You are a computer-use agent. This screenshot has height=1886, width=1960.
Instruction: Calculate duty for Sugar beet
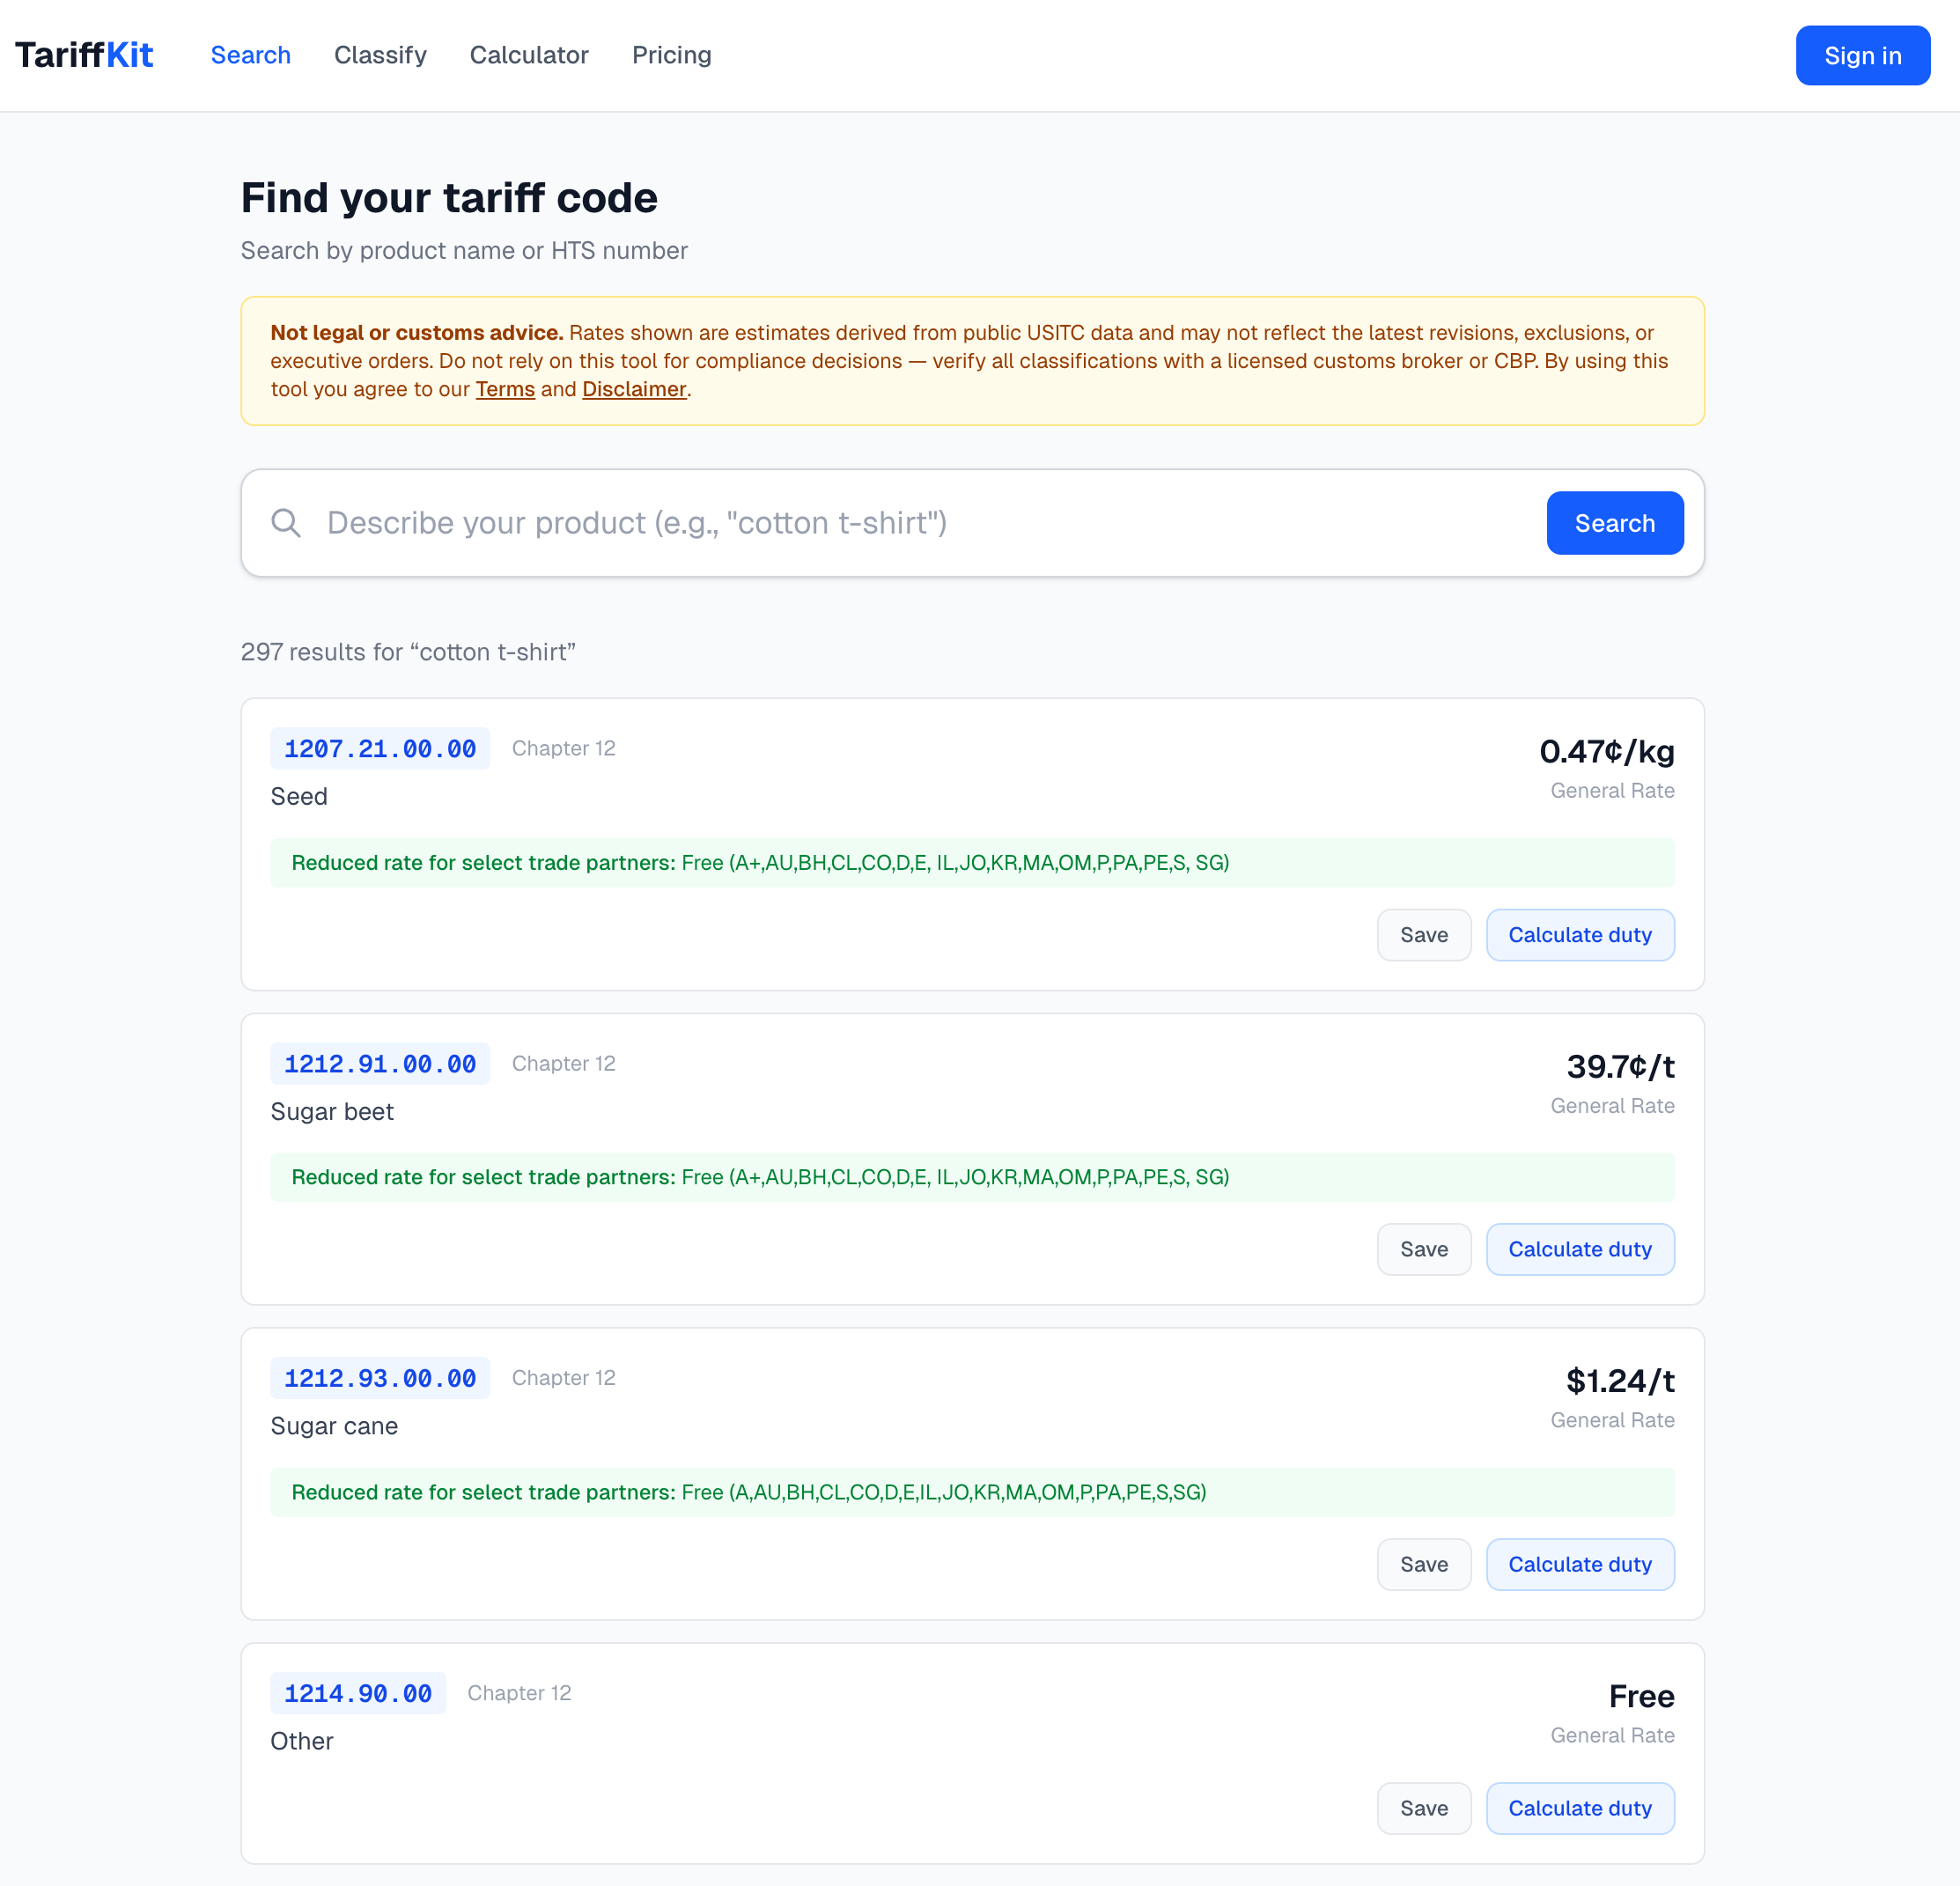pyautogui.click(x=1579, y=1249)
